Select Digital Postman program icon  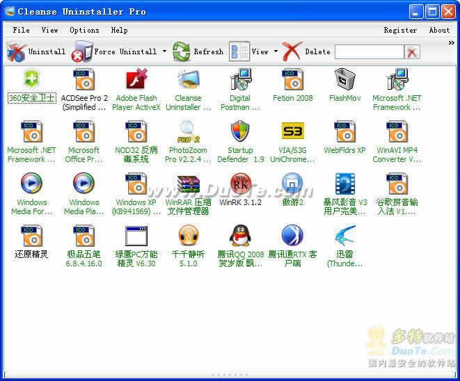tap(240, 79)
